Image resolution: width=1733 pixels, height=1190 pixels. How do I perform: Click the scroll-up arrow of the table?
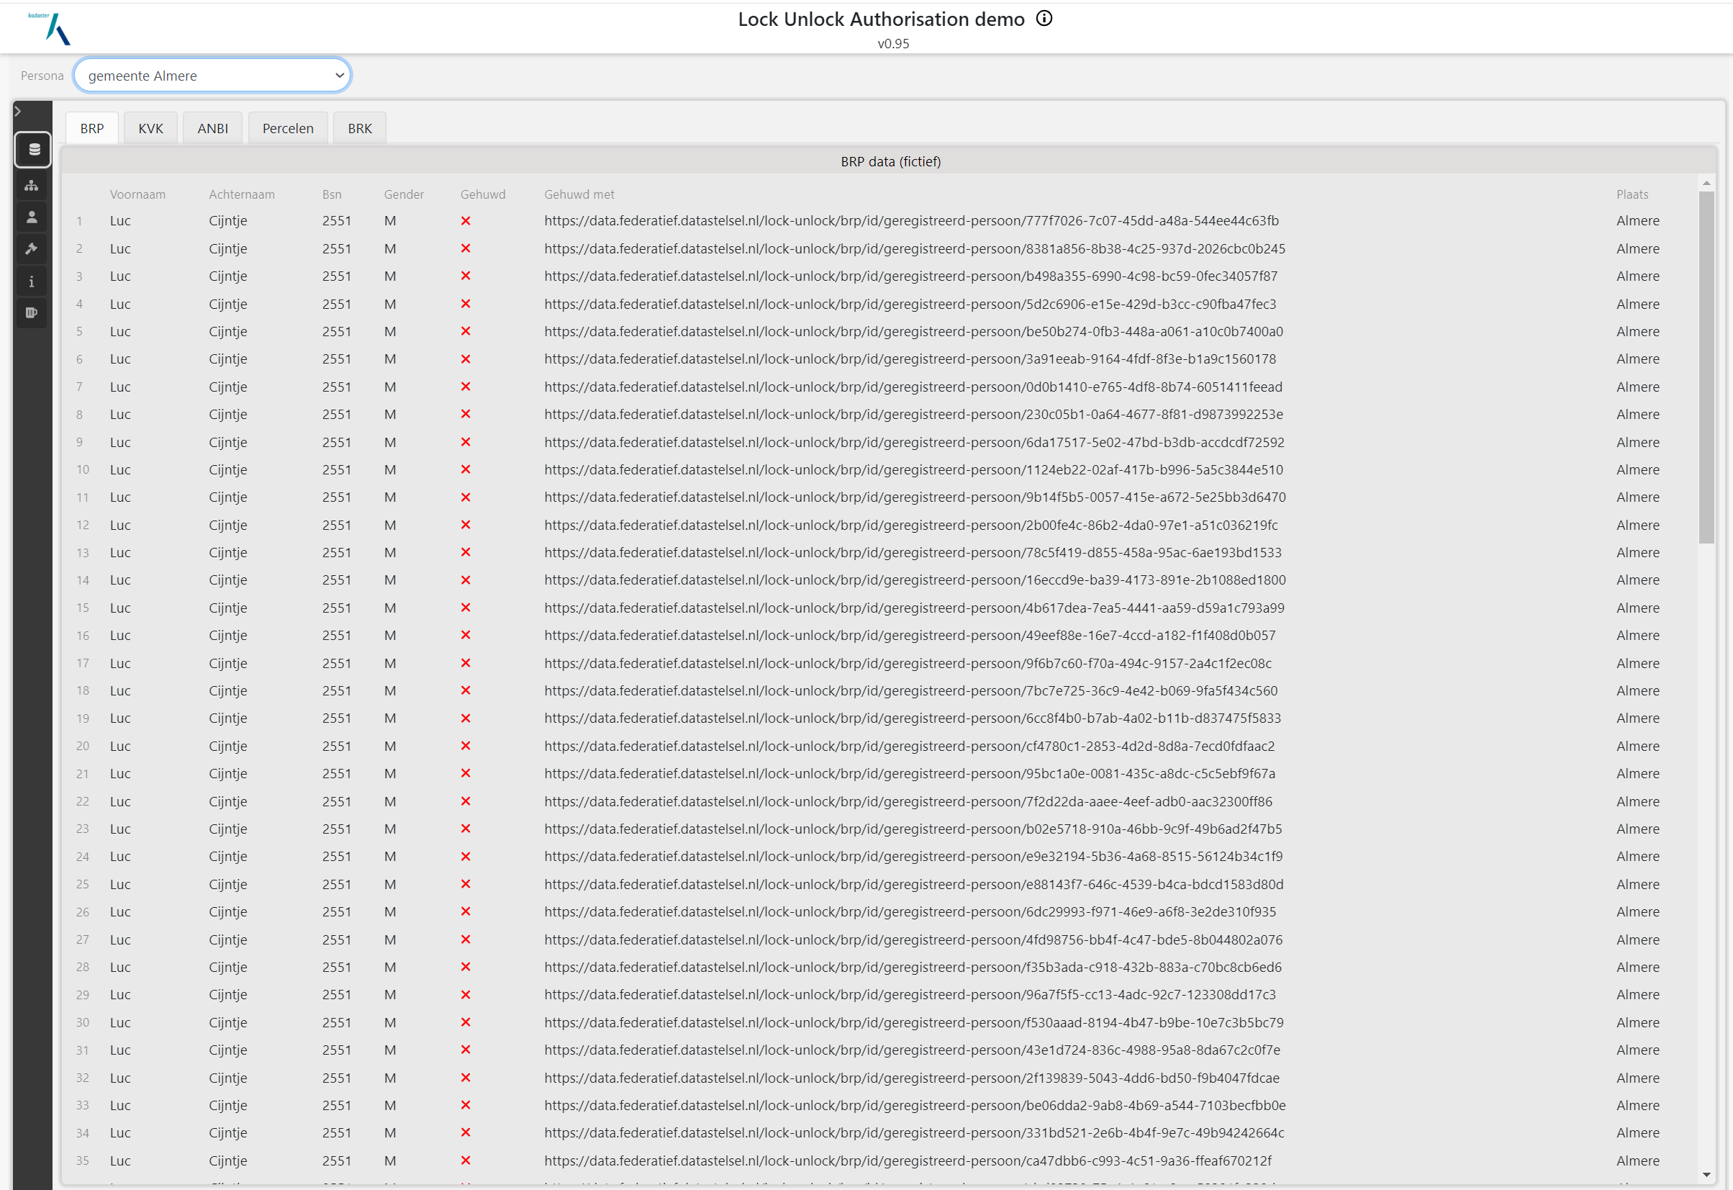pos(1706,183)
